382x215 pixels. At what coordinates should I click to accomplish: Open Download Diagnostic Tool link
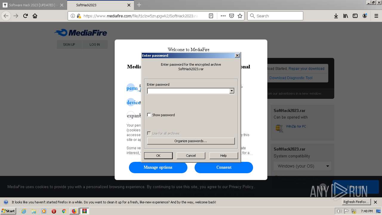[291, 78]
